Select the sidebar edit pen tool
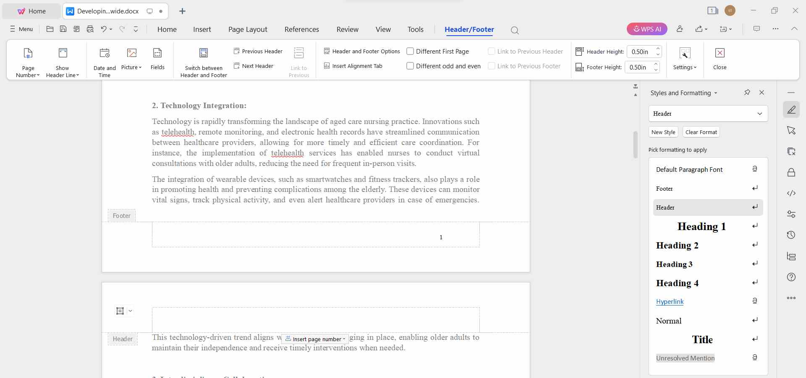Image resolution: width=806 pixels, height=378 pixels. pyautogui.click(x=791, y=109)
